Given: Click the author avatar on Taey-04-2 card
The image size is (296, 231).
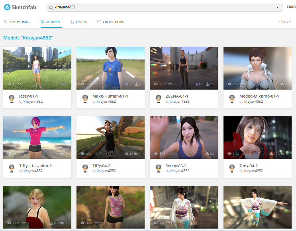Looking at the screenshot, I should [232, 168].
